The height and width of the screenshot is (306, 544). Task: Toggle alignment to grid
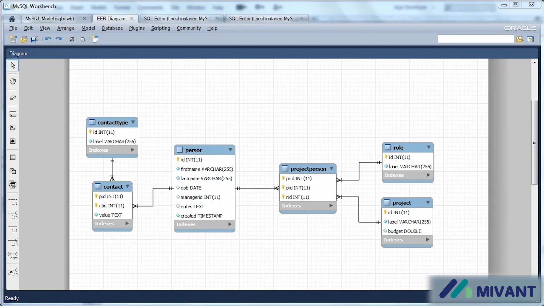click(72, 39)
